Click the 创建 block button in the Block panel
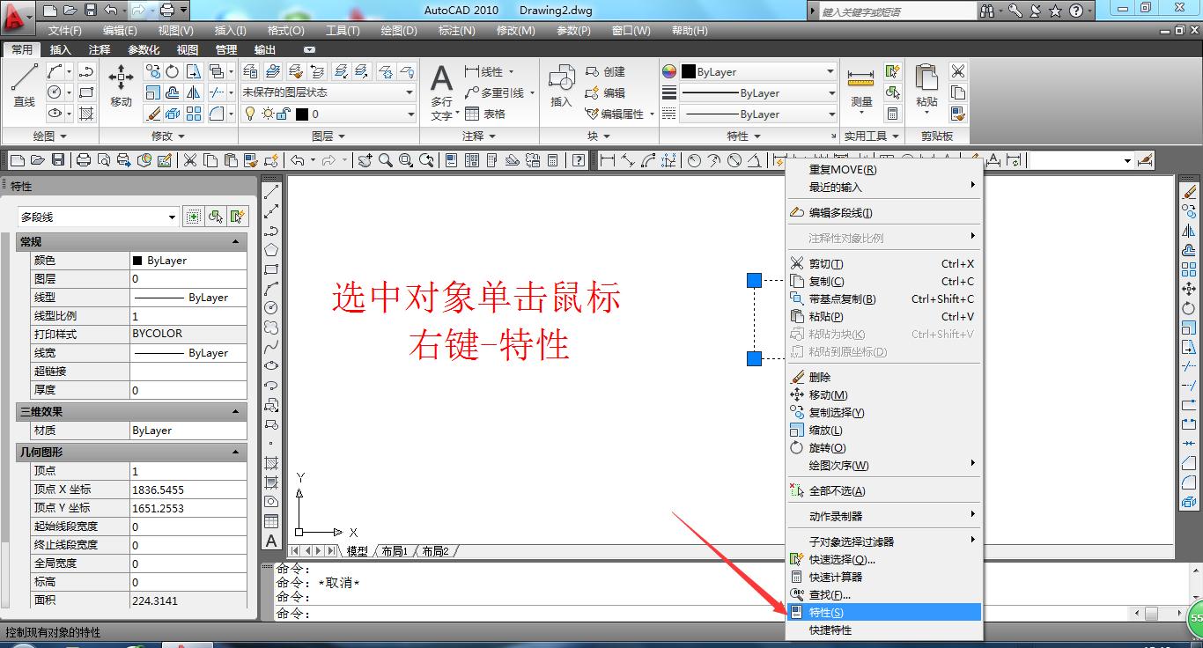 [608, 71]
